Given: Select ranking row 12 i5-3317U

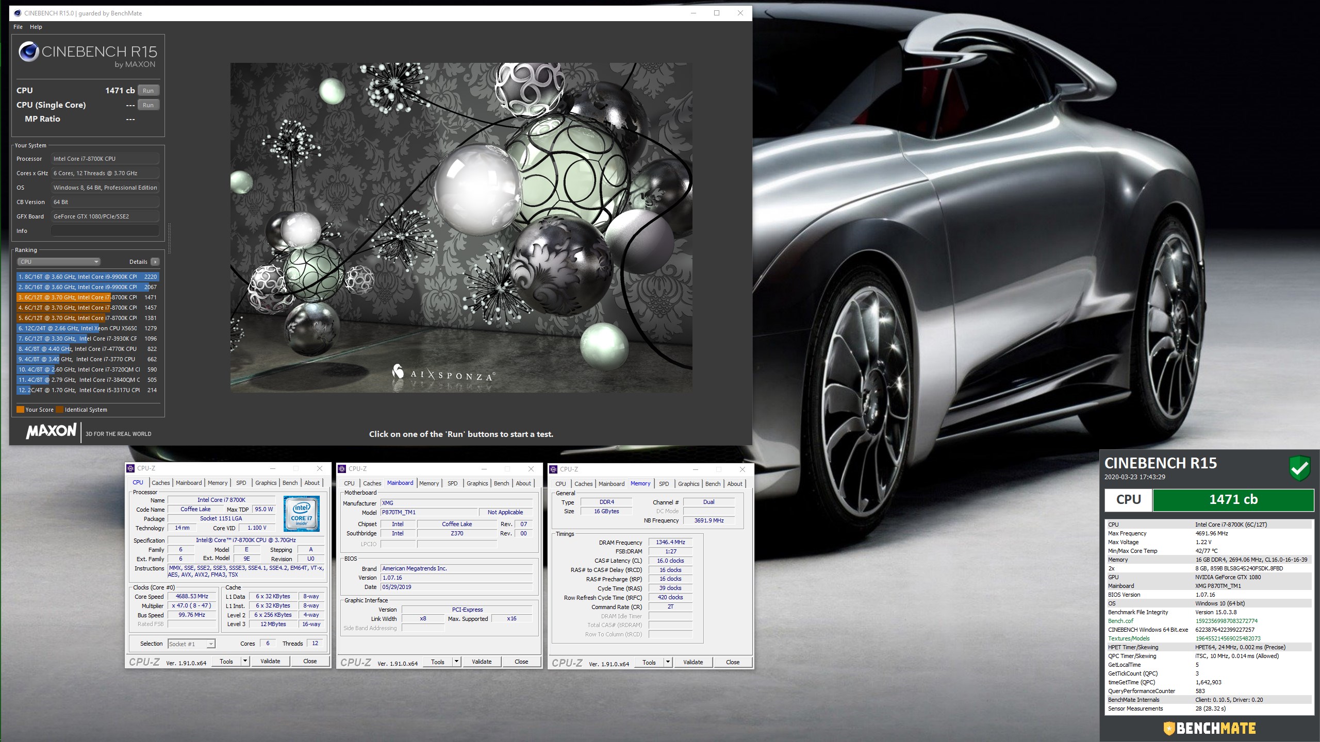Looking at the screenshot, I should [88, 390].
